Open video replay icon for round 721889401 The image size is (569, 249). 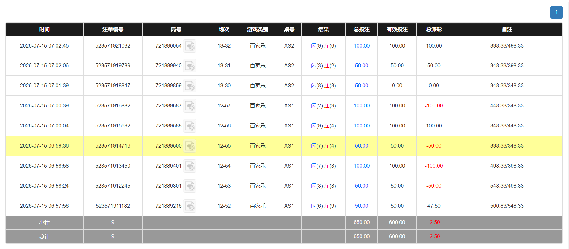click(x=190, y=166)
